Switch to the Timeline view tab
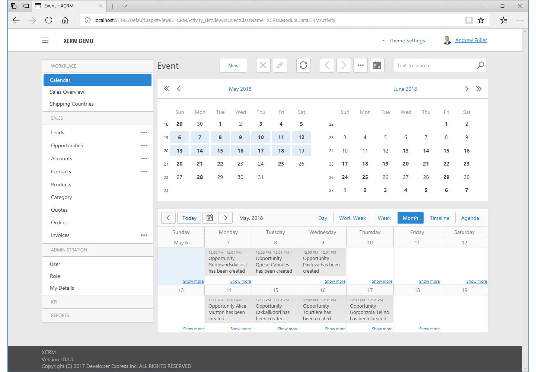 pos(439,218)
